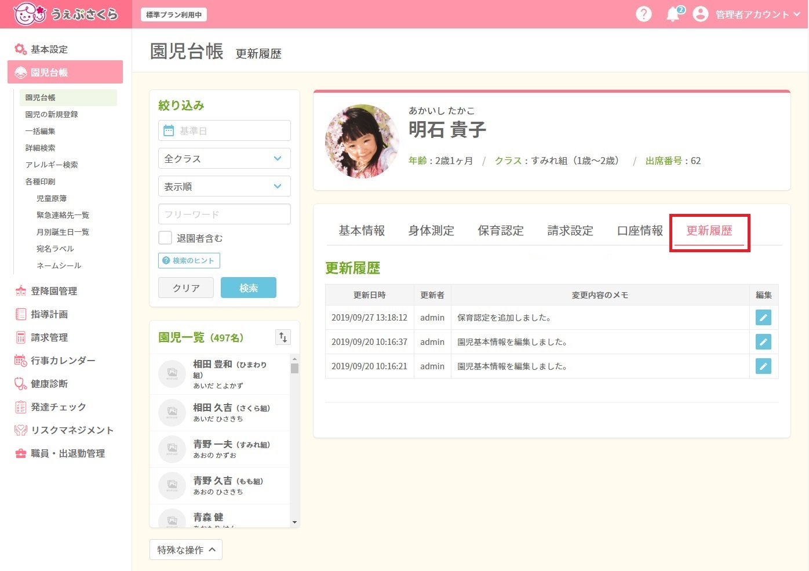The height and width of the screenshot is (571, 809).
Task: Expand 特殊な操作 menu
Action: point(186,550)
